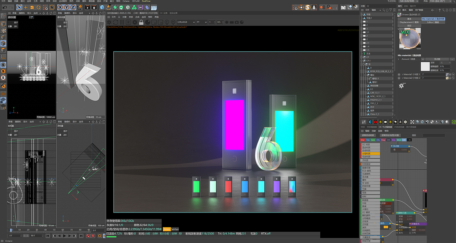Select the Rotate tool
This screenshot has width=456, height=243.
point(38,7)
